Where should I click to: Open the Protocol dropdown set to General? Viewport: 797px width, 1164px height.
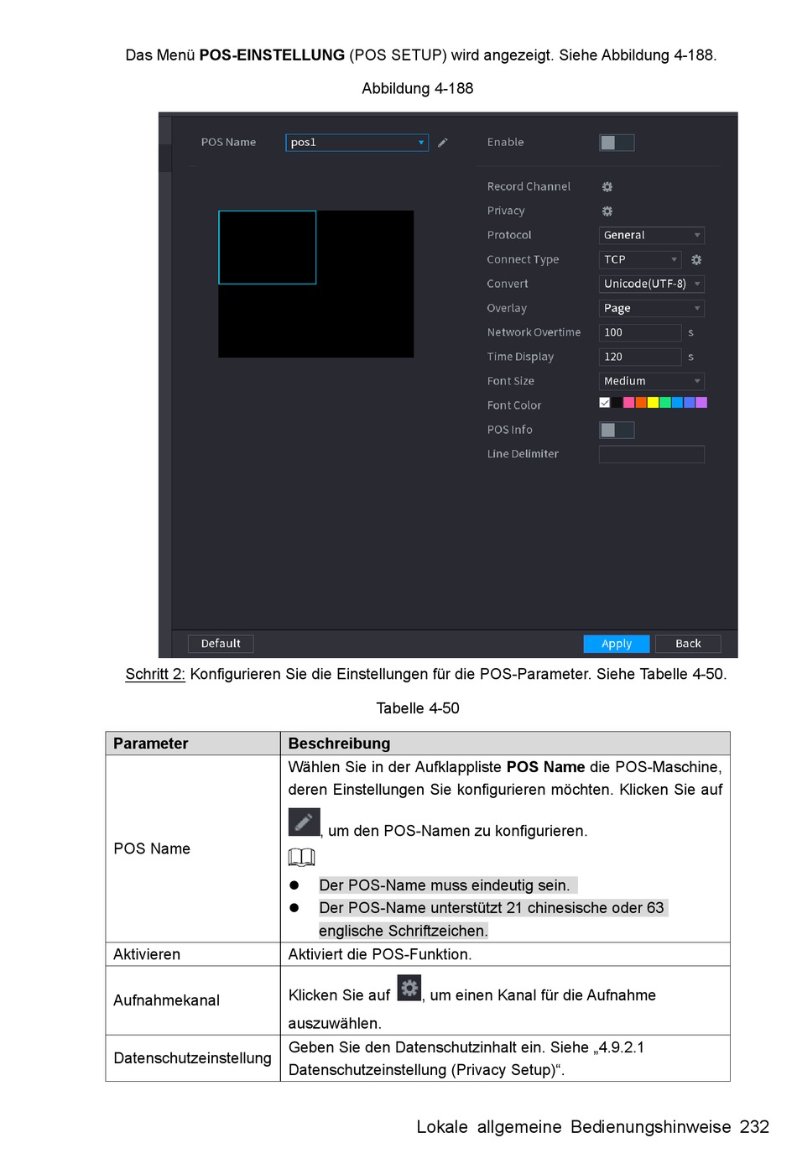[651, 235]
